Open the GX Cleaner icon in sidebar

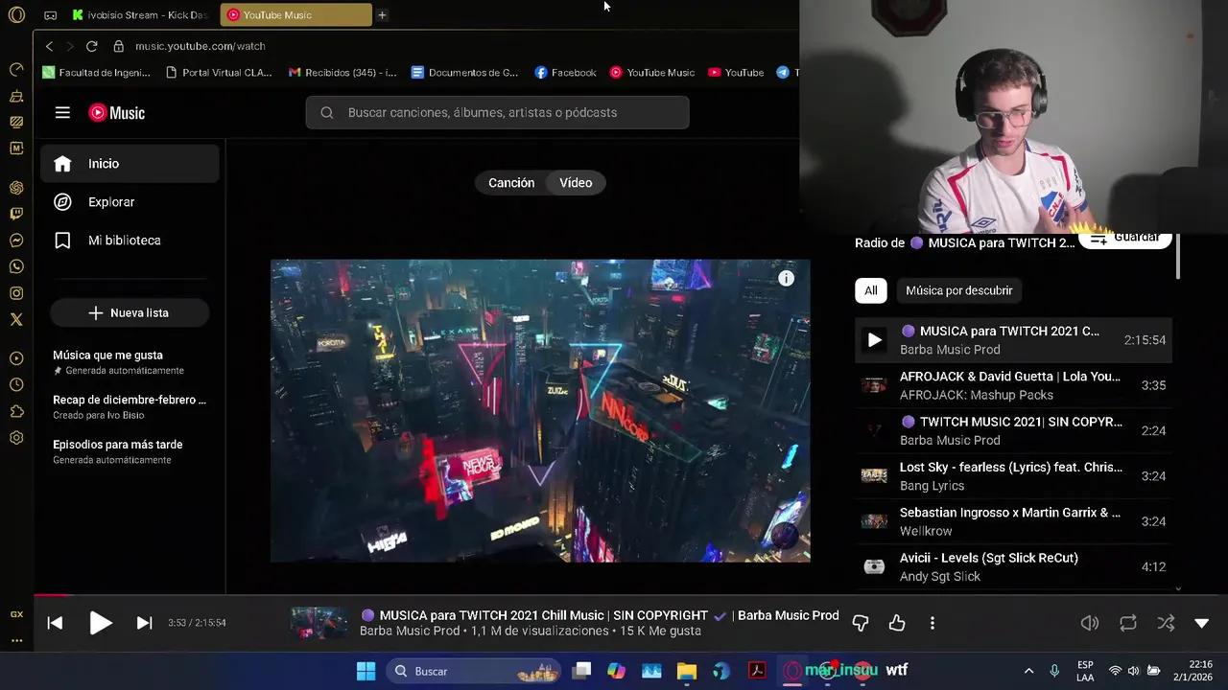(16, 96)
